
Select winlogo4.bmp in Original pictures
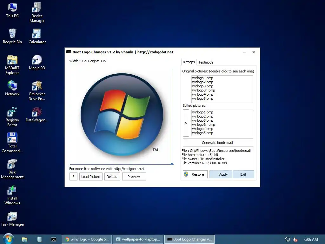(x=202, y=94)
